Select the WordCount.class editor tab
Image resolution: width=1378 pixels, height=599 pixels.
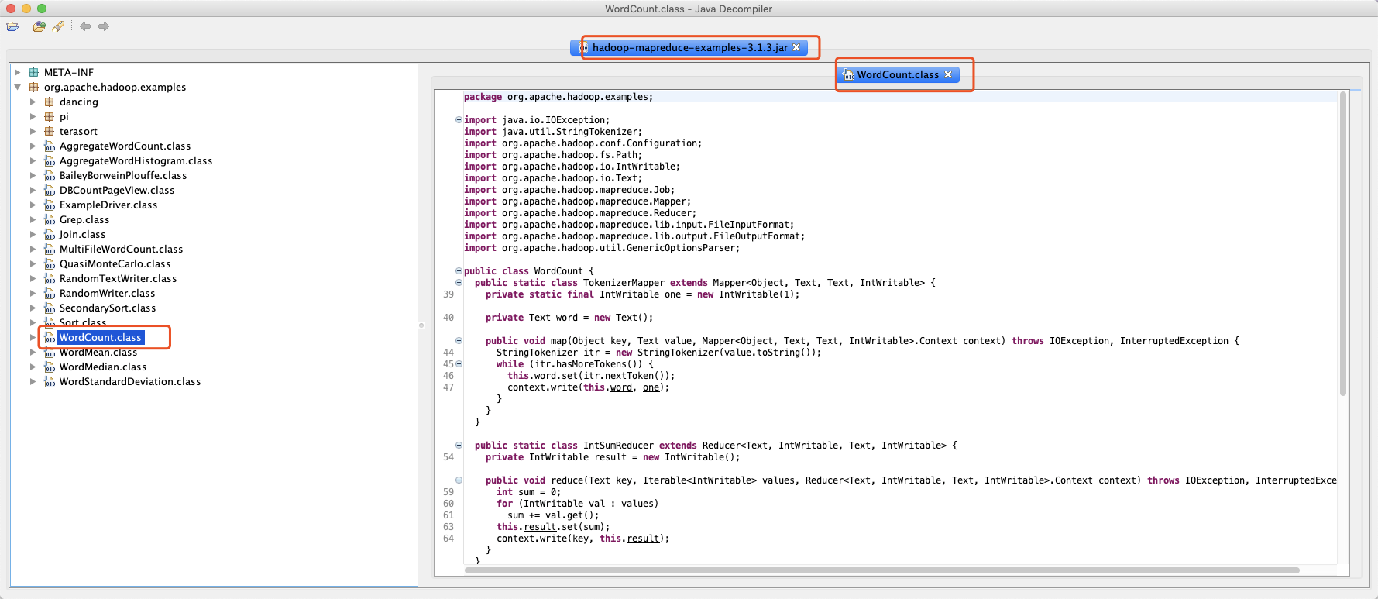click(x=898, y=74)
